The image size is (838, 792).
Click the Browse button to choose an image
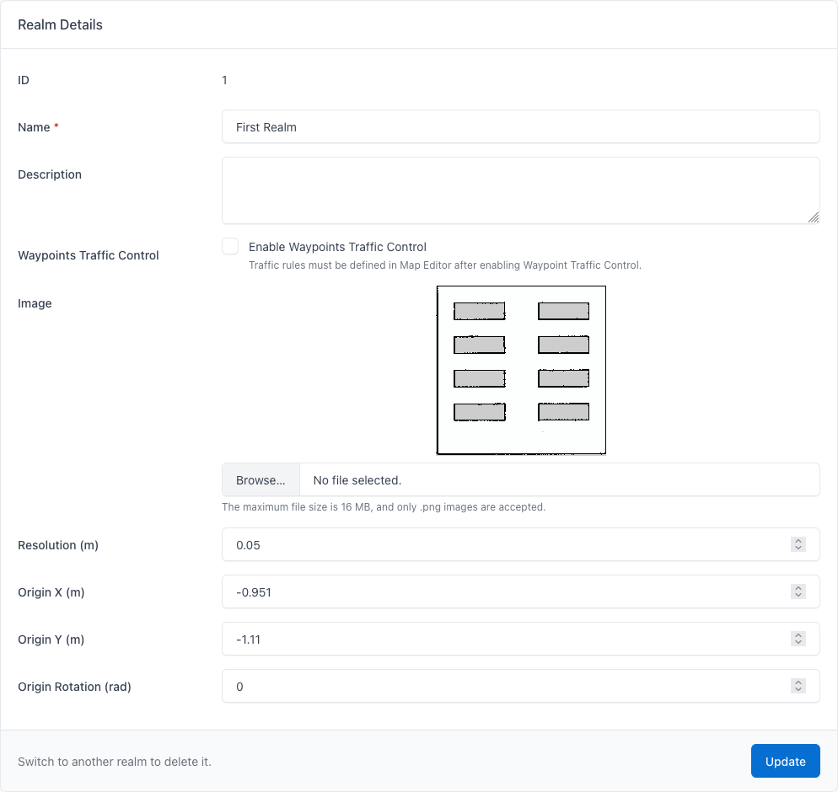[260, 479]
